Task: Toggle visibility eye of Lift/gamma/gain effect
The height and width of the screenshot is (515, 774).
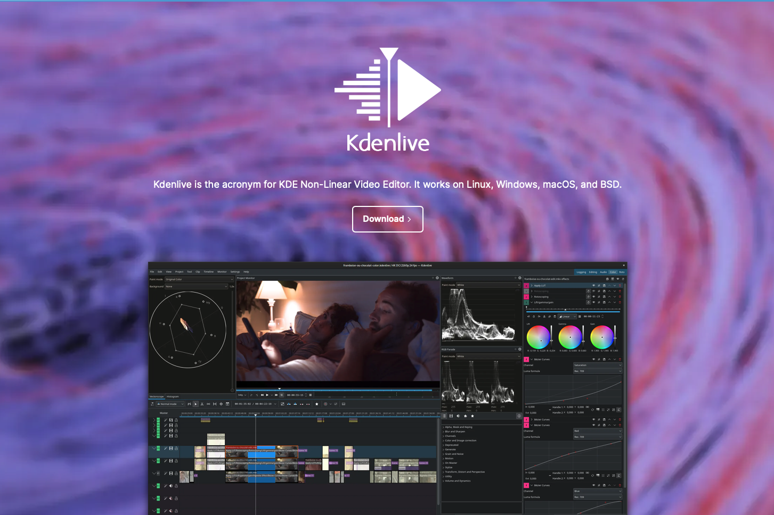Action: [x=593, y=302]
